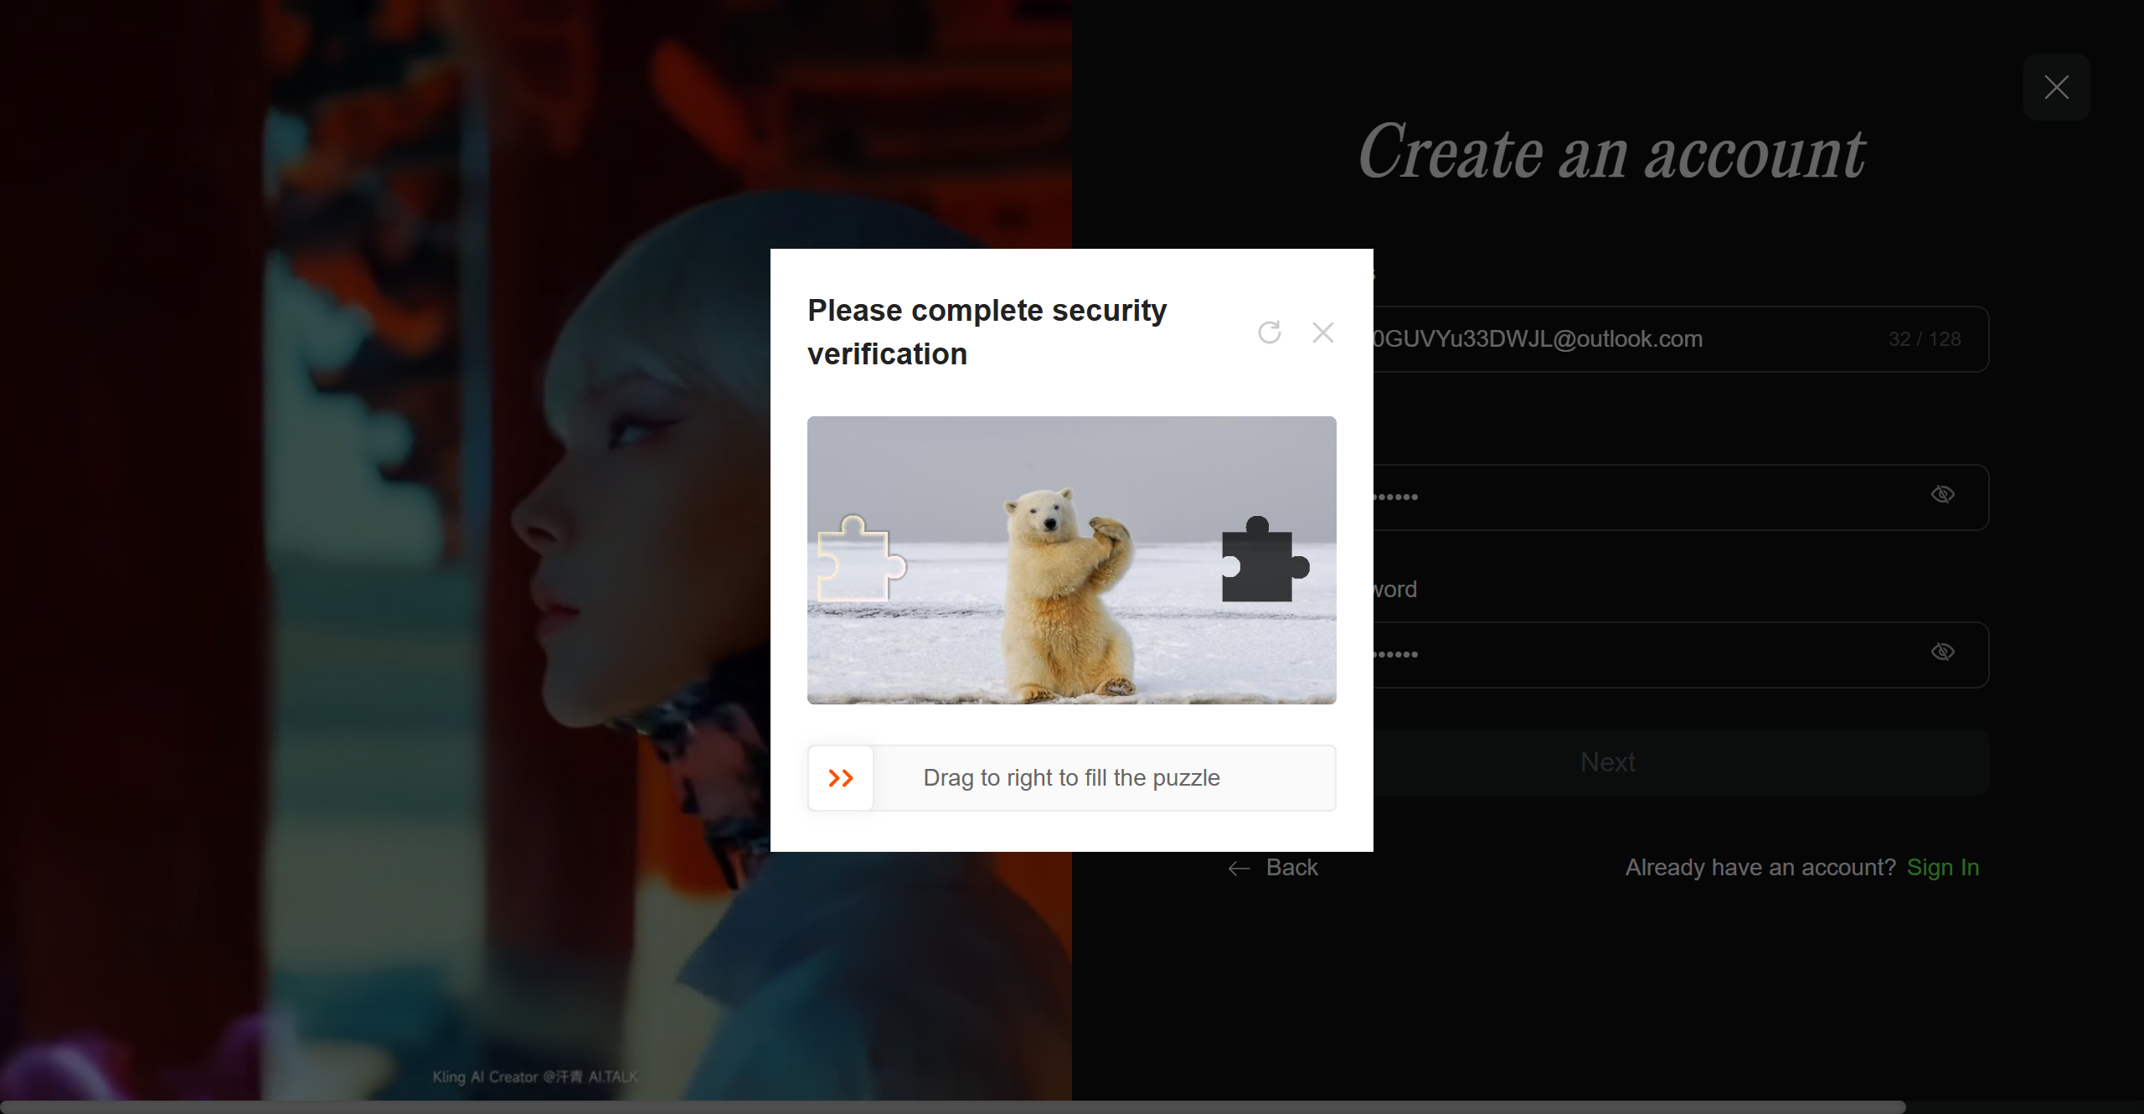Screen dimensions: 2144x1114
Task: Close the security verification dialog
Action: click(x=1322, y=333)
